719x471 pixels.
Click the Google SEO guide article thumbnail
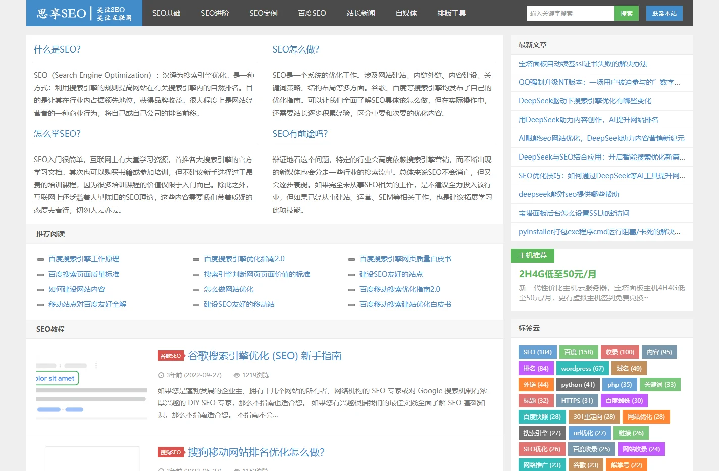pyautogui.click(x=92, y=387)
